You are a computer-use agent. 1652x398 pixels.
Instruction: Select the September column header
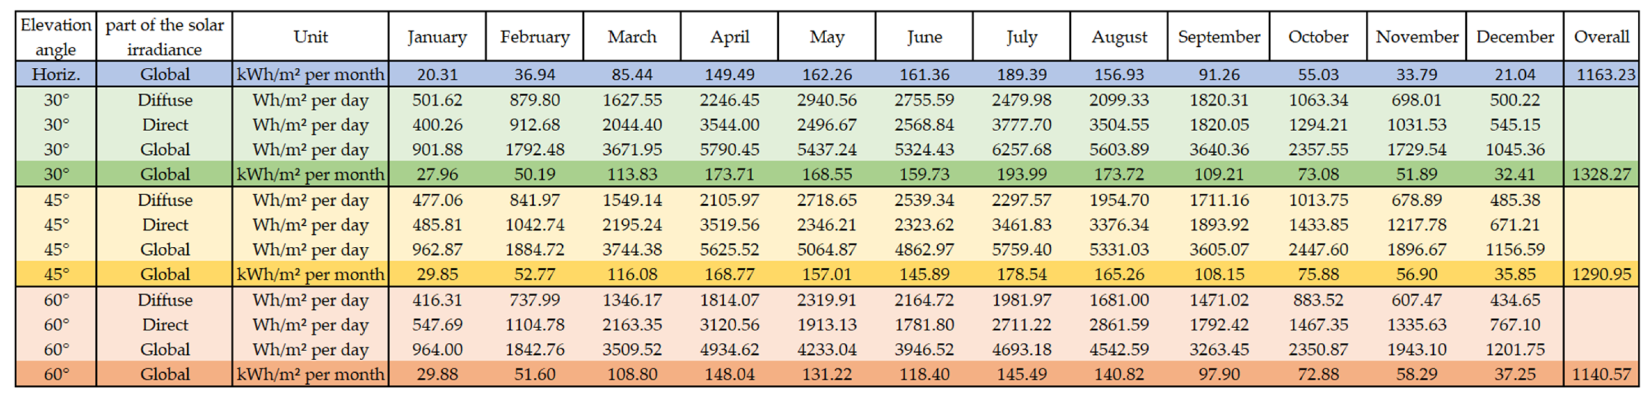coord(1219,37)
